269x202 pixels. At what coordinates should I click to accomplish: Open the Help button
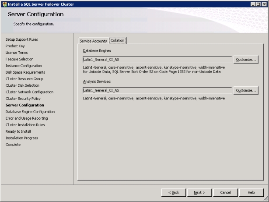coord(251,192)
